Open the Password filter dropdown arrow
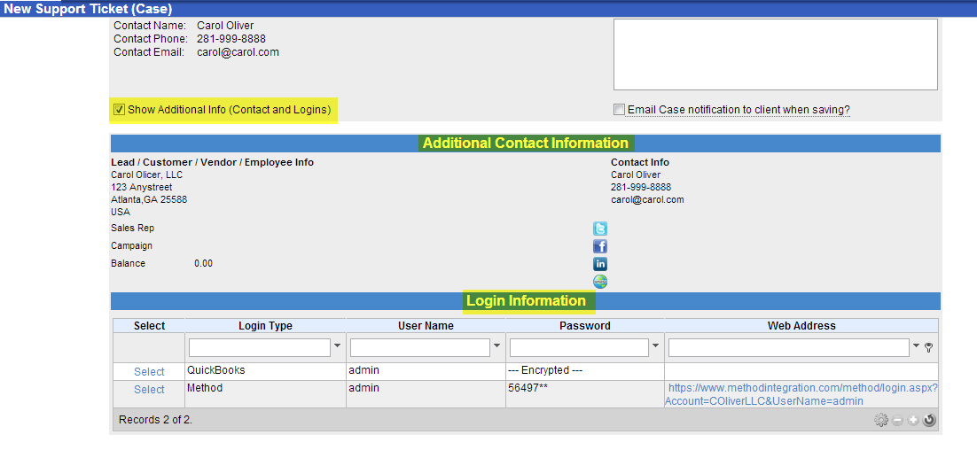 coord(655,346)
